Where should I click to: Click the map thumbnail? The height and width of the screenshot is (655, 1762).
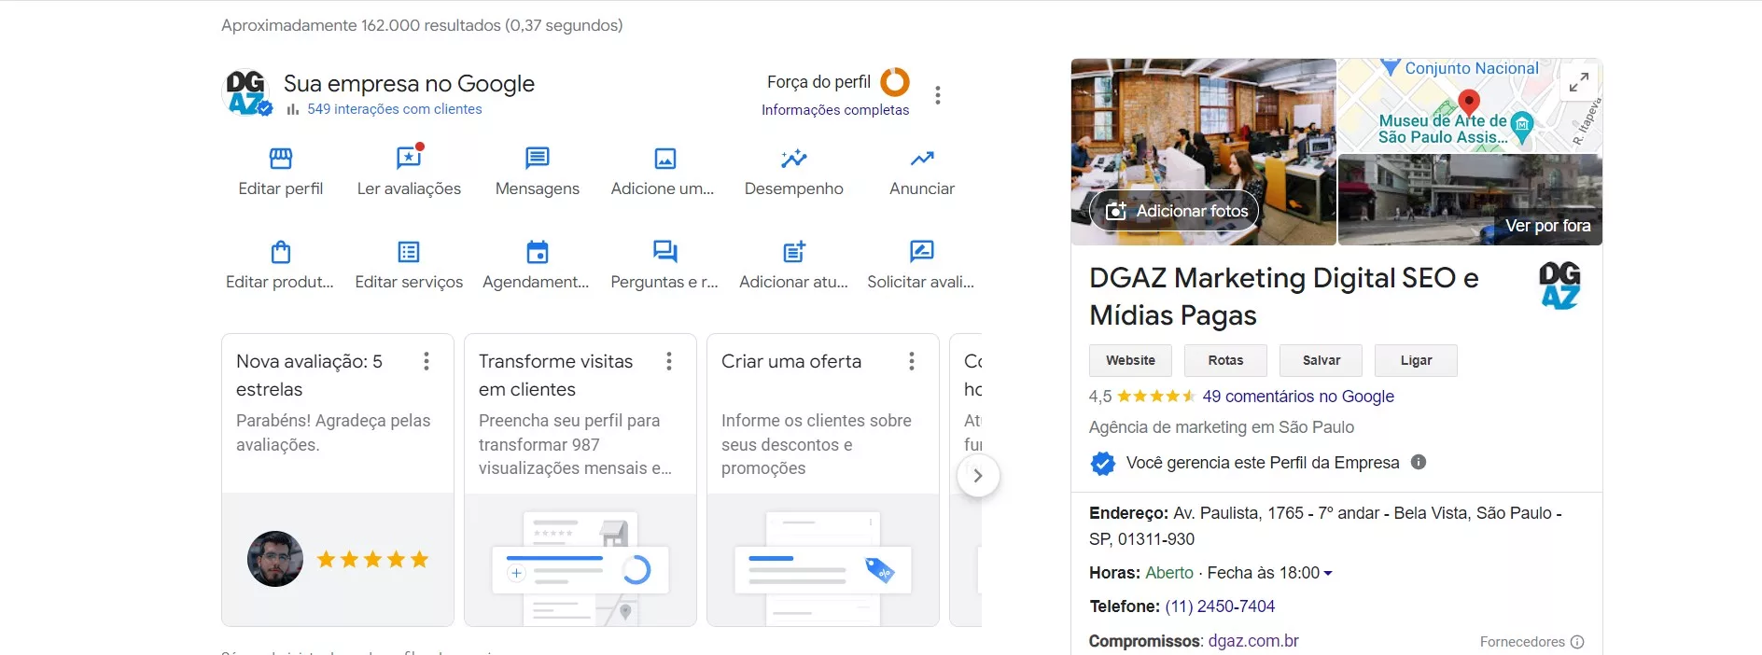[1470, 105]
